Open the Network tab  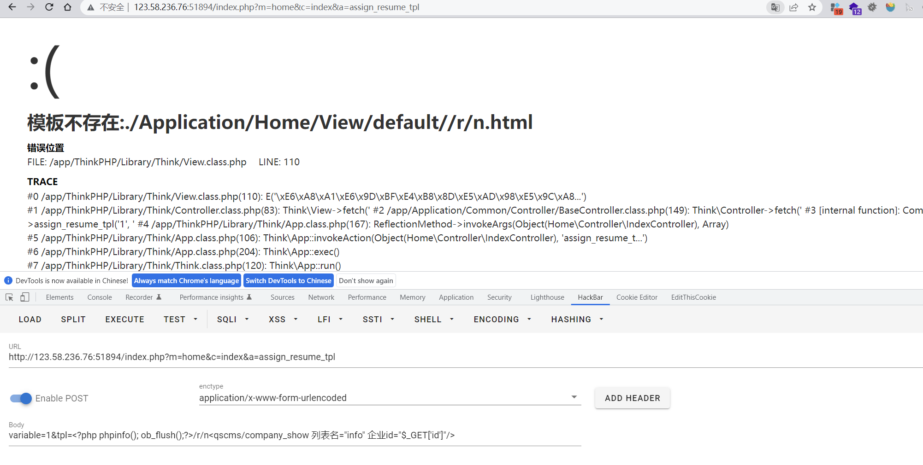pyautogui.click(x=321, y=297)
